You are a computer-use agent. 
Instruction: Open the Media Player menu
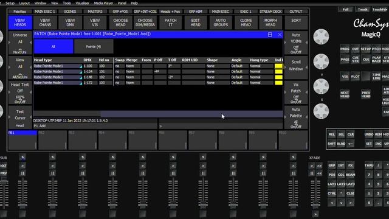tap(103, 3)
